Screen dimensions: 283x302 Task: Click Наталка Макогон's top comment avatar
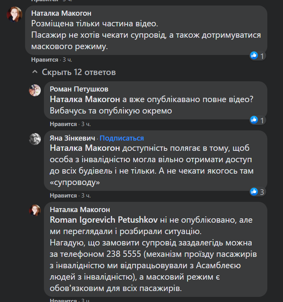pos(15,15)
